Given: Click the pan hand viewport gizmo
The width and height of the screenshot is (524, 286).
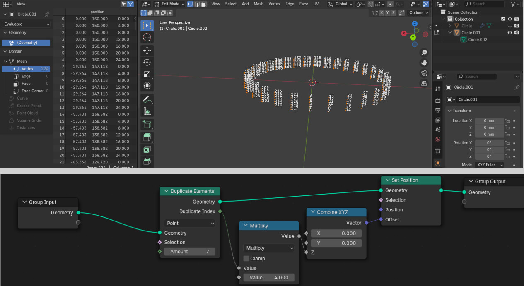Looking at the screenshot, I should coord(424,63).
